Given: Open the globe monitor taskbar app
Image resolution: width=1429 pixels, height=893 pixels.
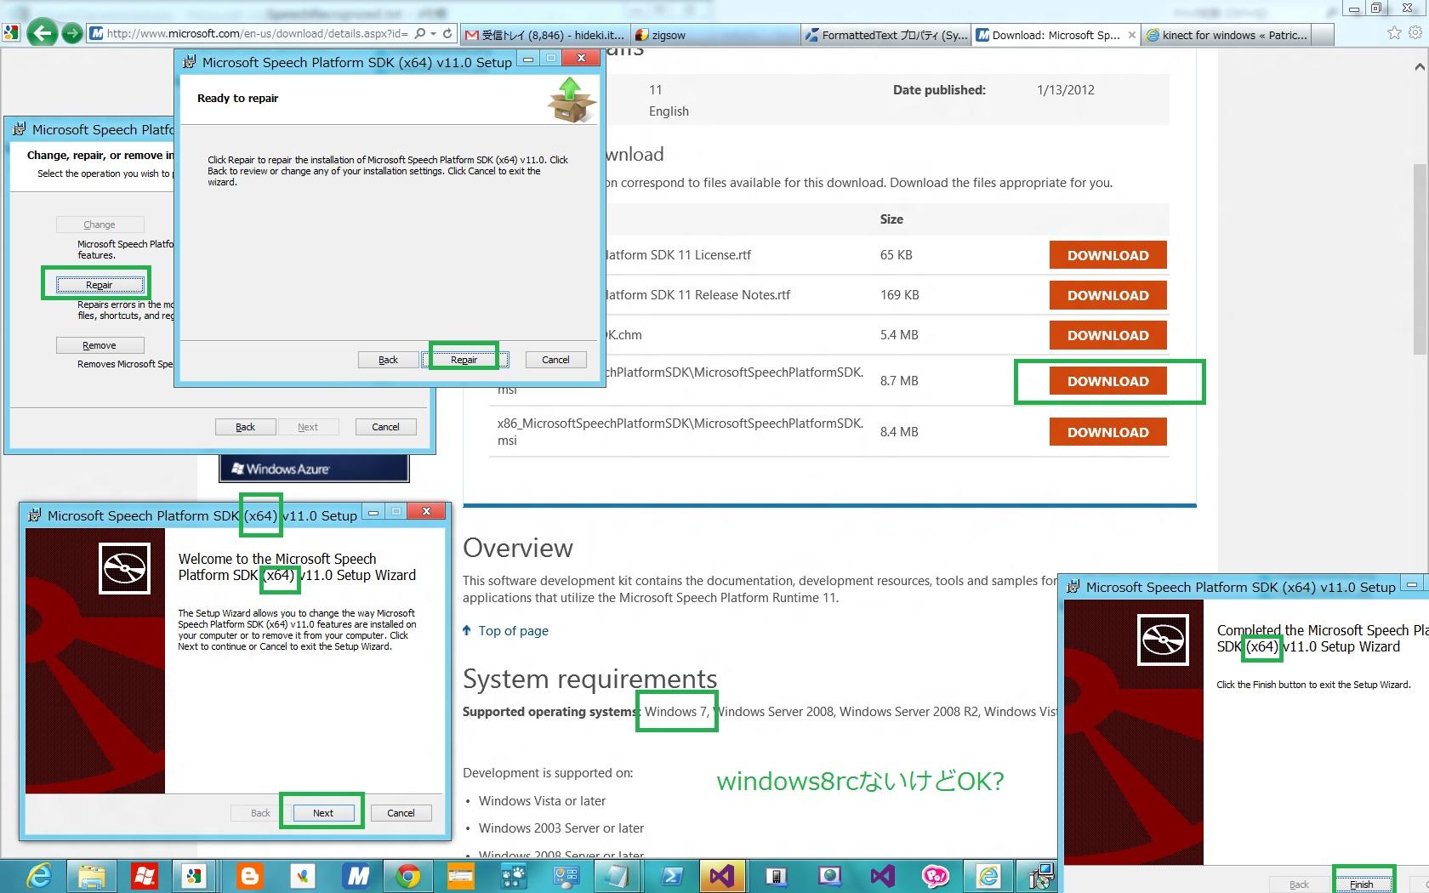Looking at the screenshot, I should click(x=829, y=876).
